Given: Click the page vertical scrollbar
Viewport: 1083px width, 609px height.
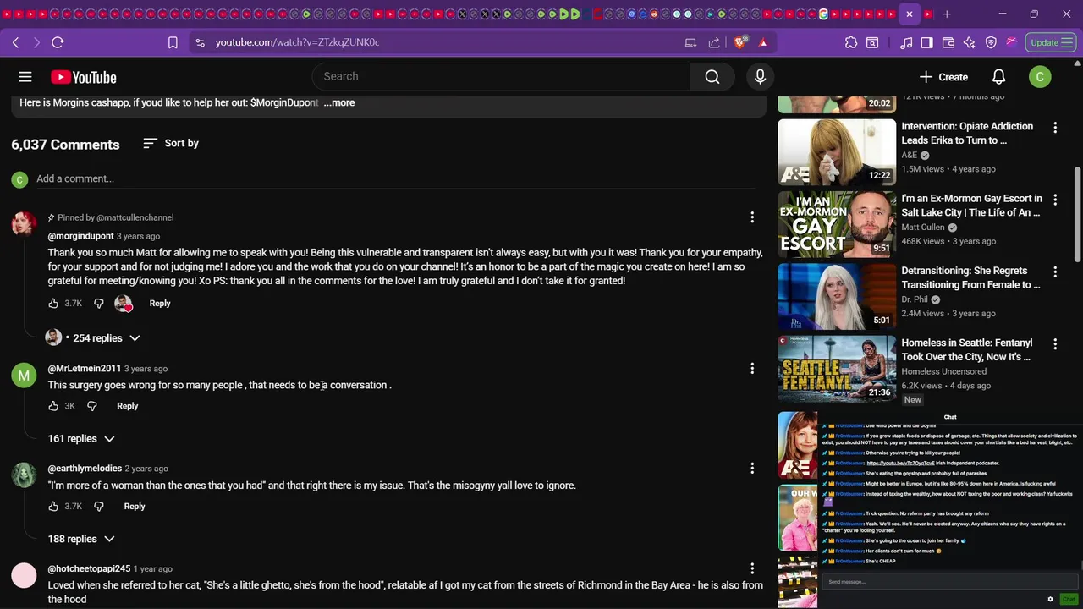Looking at the screenshot, I should [x=1077, y=214].
